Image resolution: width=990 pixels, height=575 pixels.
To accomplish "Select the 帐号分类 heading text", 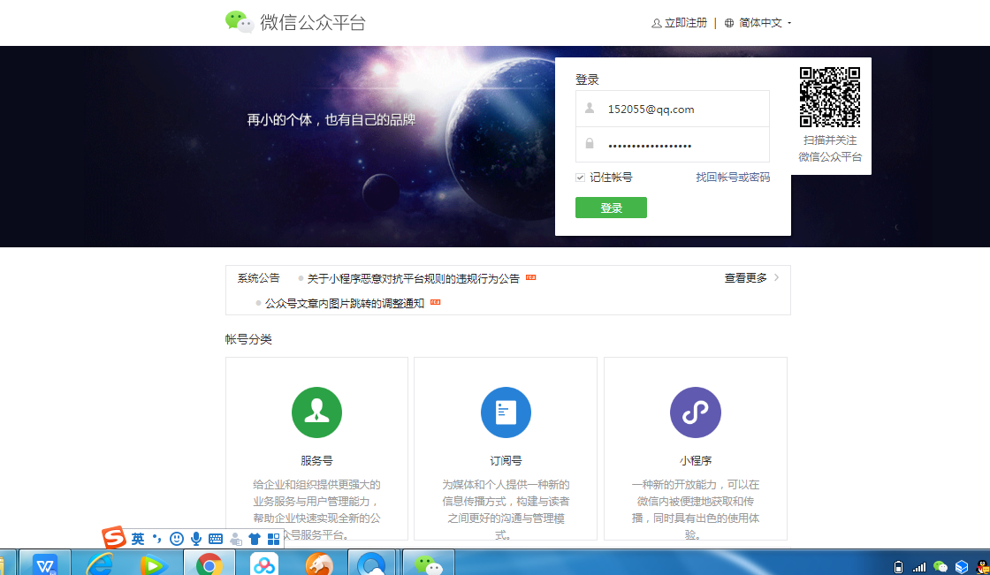I will (248, 339).
